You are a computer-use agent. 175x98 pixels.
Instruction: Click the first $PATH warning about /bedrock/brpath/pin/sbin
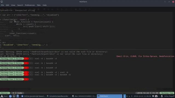pos(54,52)
